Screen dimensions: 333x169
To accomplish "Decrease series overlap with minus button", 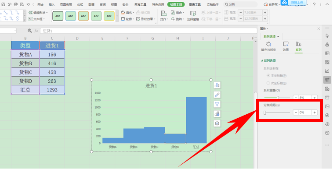I will 296,98.
